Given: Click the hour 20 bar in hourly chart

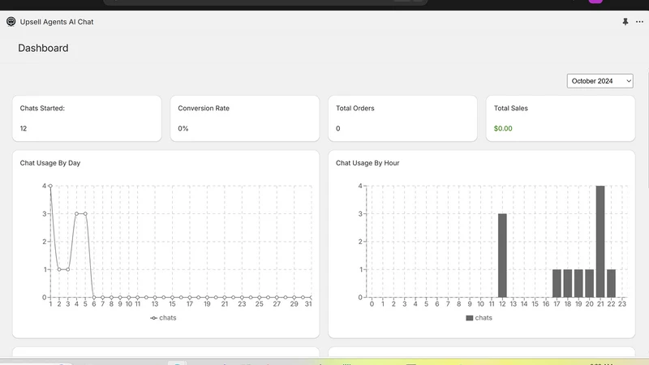Looking at the screenshot, I should 590,283.
